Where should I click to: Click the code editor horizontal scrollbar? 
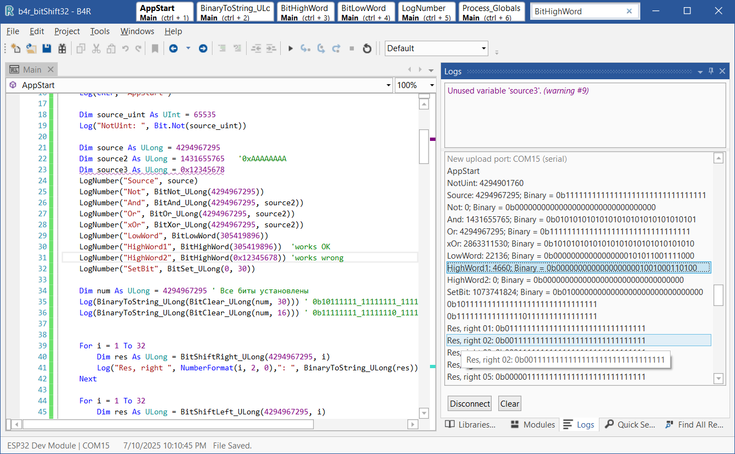pos(168,425)
